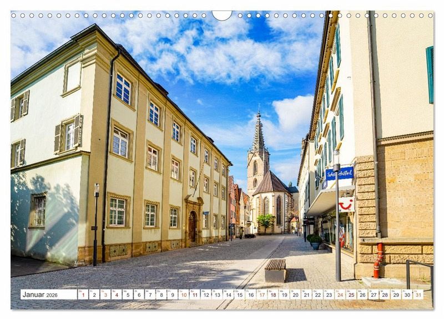444x320 pixels.
Task: Select date 9 in the calendar strip
Action: 173,294
